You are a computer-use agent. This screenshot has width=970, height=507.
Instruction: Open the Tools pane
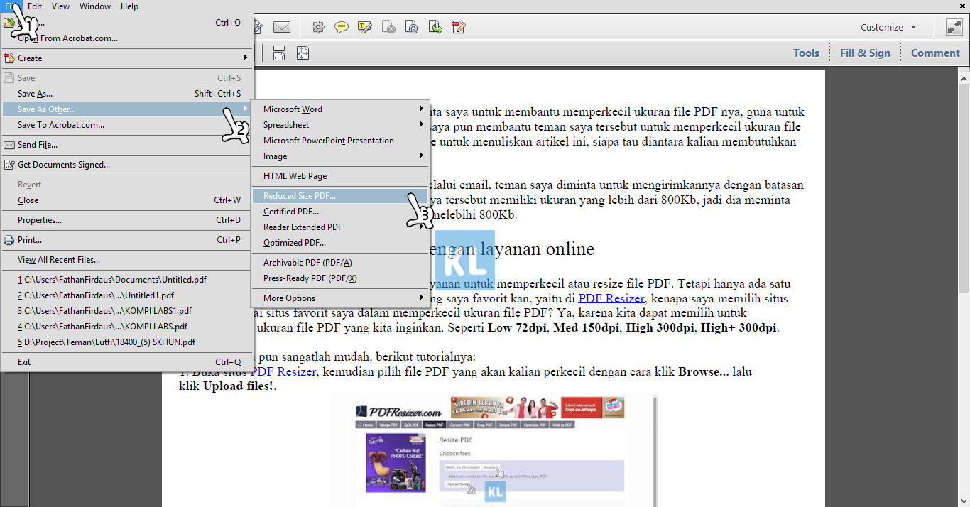806,53
